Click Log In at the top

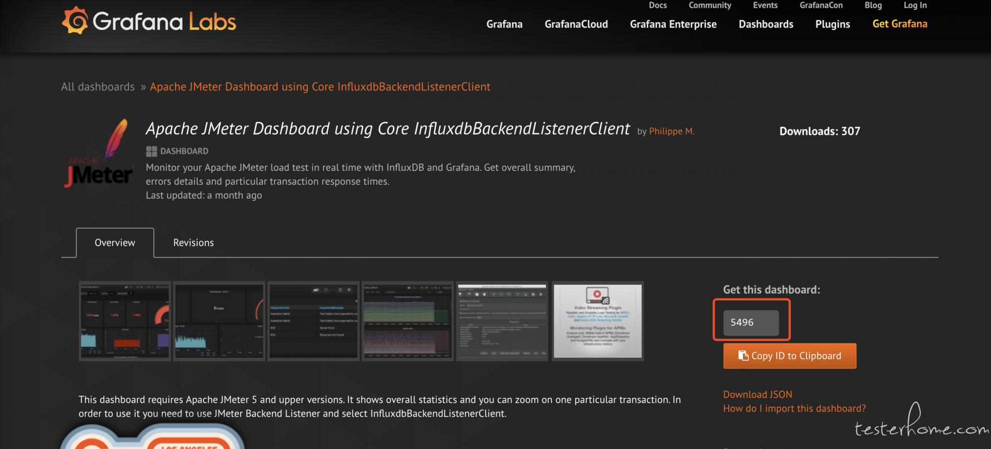[915, 5]
